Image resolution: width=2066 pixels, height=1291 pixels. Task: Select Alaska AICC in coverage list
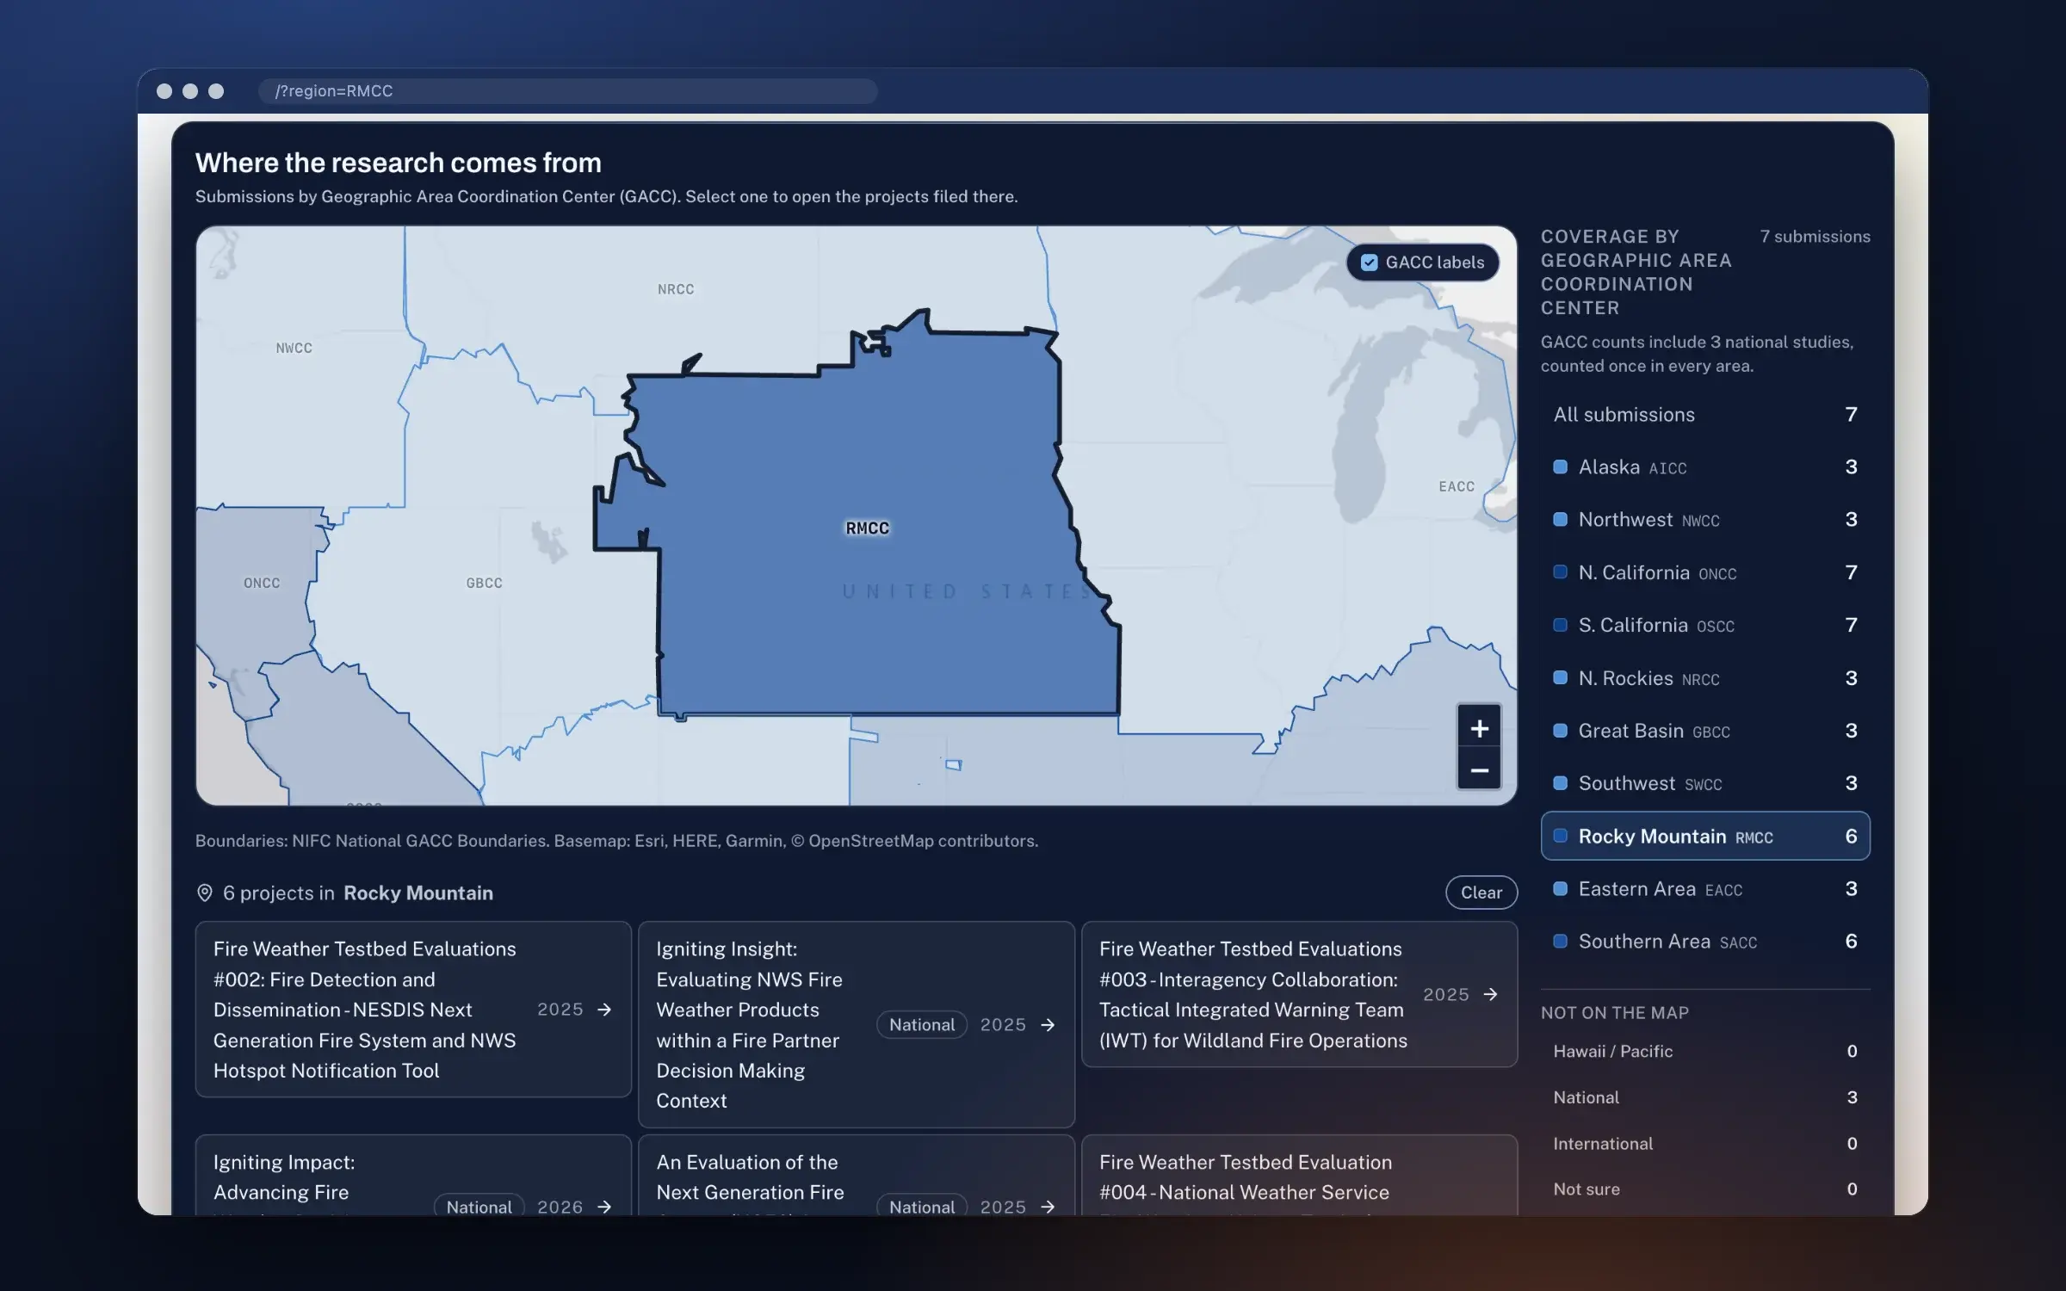[1704, 467]
